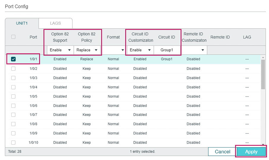
Task: Open the Option 82 Support dropdown
Action: pyautogui.click(x=60, y=50)
